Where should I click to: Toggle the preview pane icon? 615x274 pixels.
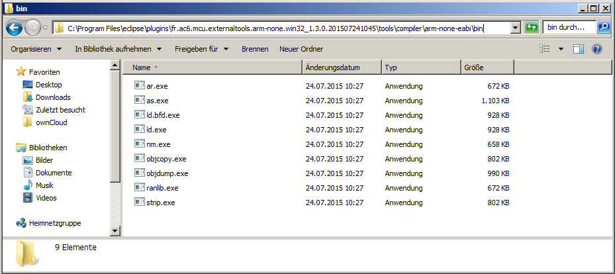tap(579, 49)
